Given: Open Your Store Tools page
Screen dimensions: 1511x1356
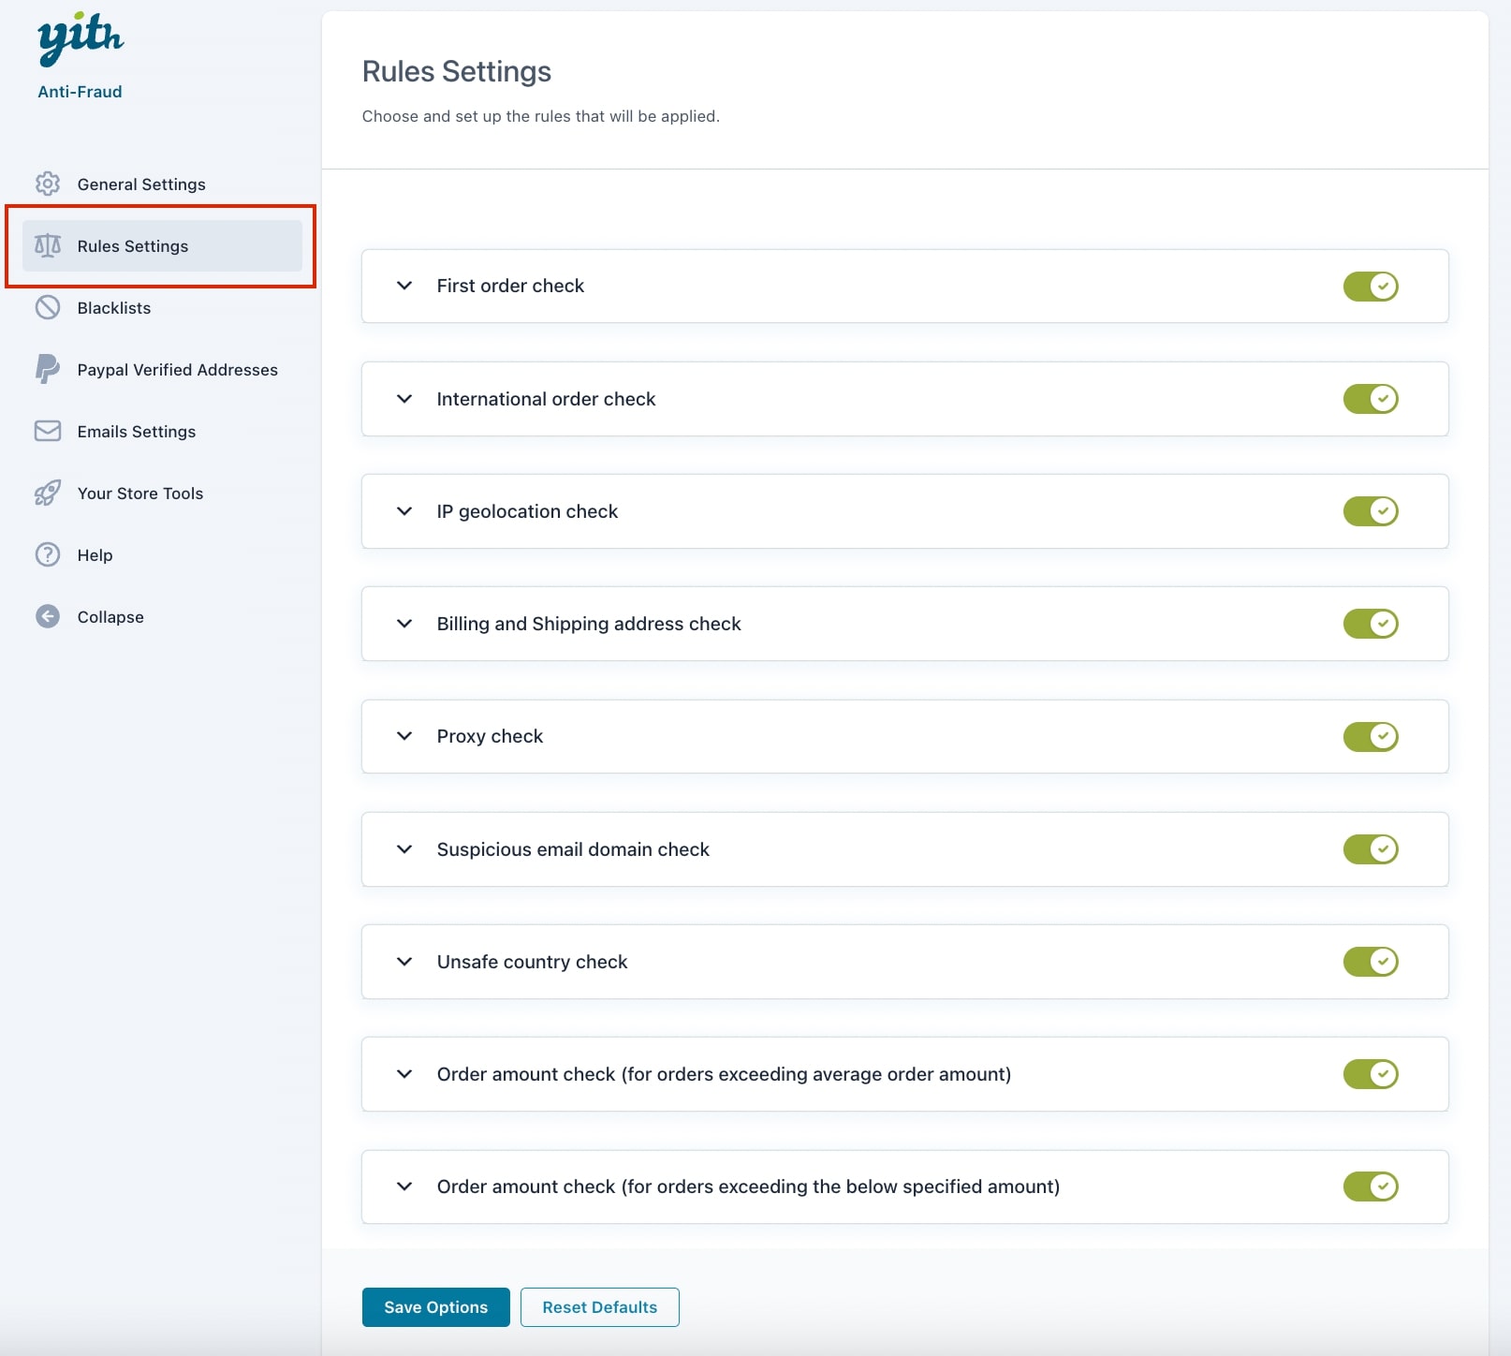Looking at the screenshot, I should pyautogui.click(x=162, y=493).
